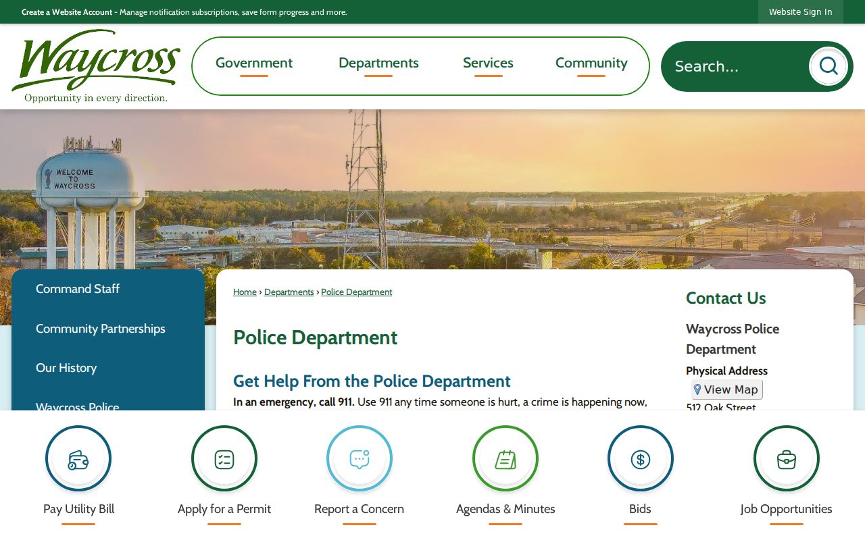The height and width of the screenshot is (540, 865).
Task: Click the Report a Concern label
Action: (x=360, y=509)
